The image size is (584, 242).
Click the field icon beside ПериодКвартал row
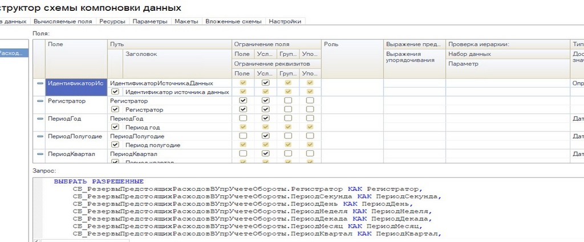40,154
